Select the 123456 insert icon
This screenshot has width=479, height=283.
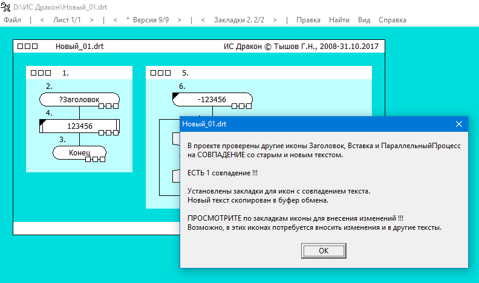click(79, 126)
